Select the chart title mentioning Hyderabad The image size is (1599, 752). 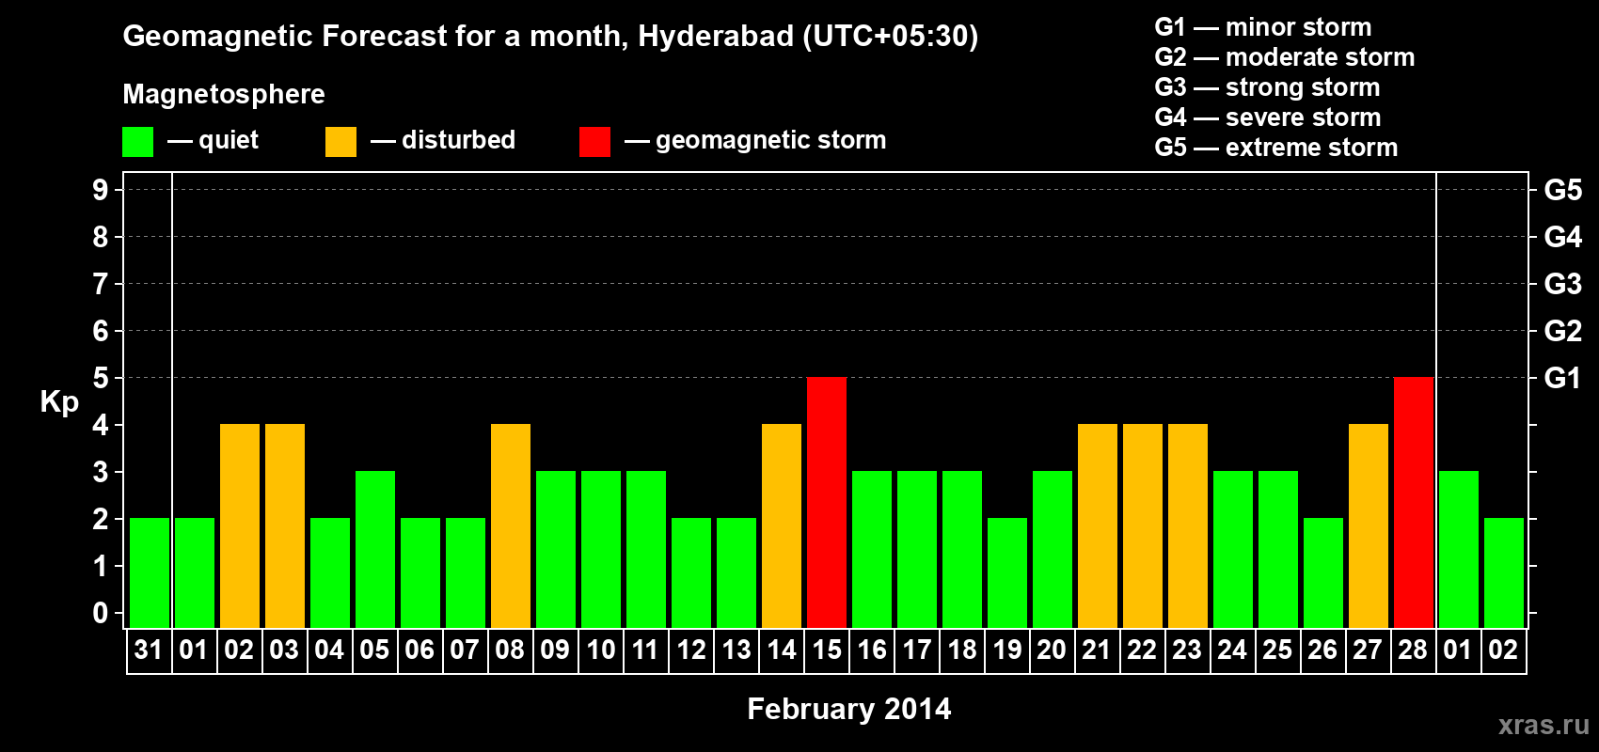(550, 37)
